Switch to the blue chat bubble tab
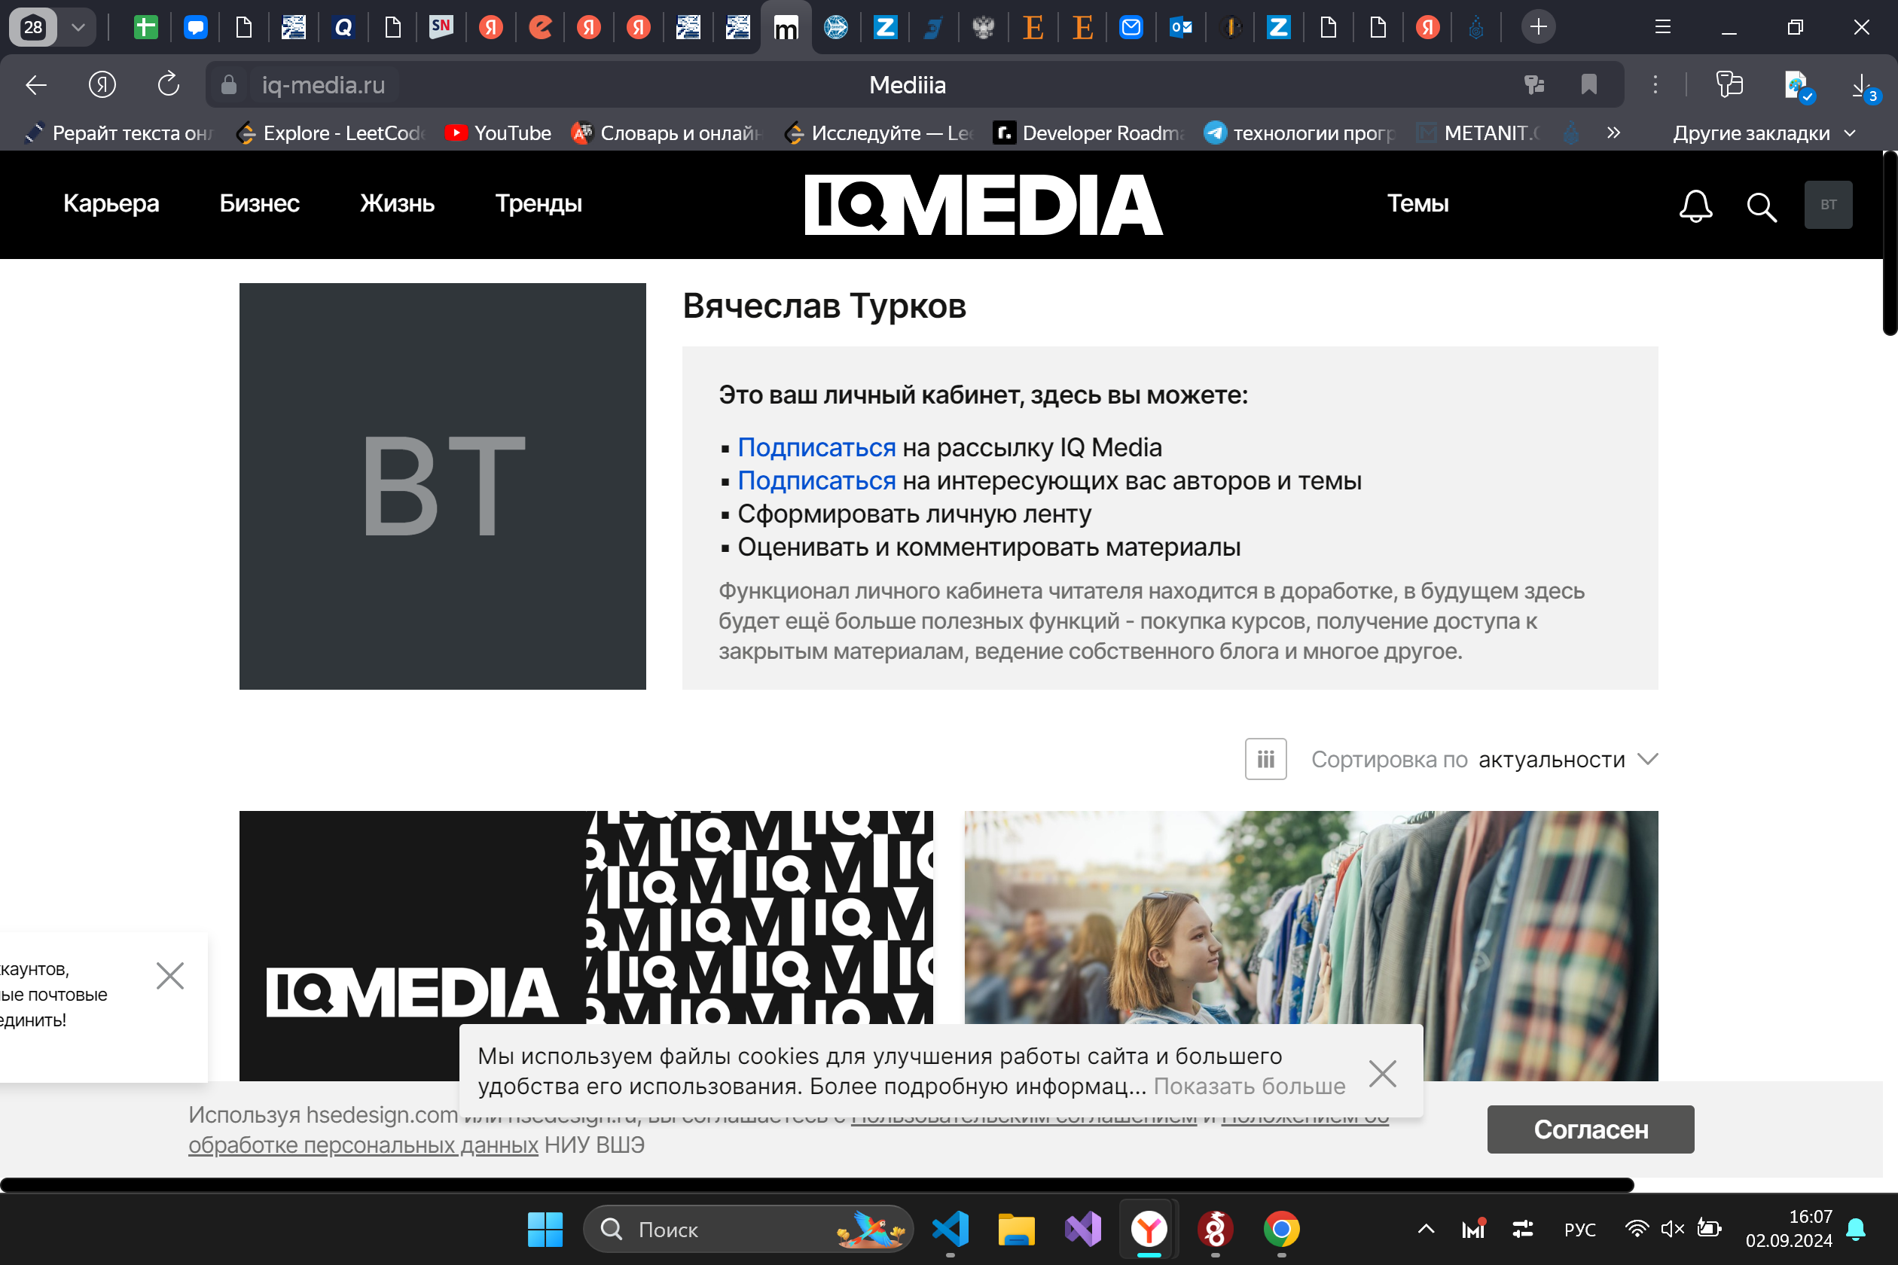1898x1265 pixels. (x=195, y=27)
